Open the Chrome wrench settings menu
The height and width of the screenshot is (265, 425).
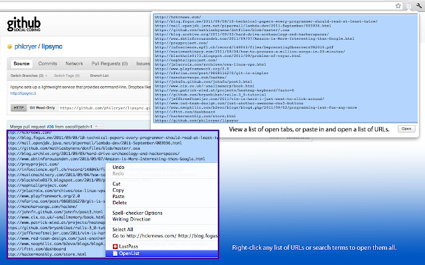[x=419, y=6]
